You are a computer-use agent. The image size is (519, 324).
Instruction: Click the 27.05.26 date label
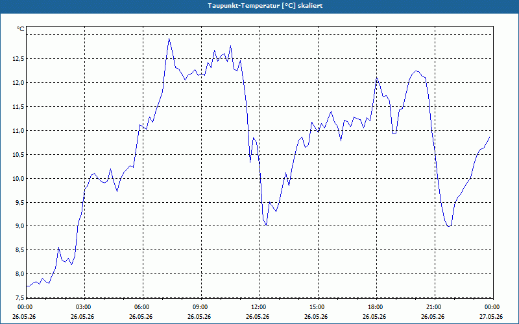coord(491,316)
